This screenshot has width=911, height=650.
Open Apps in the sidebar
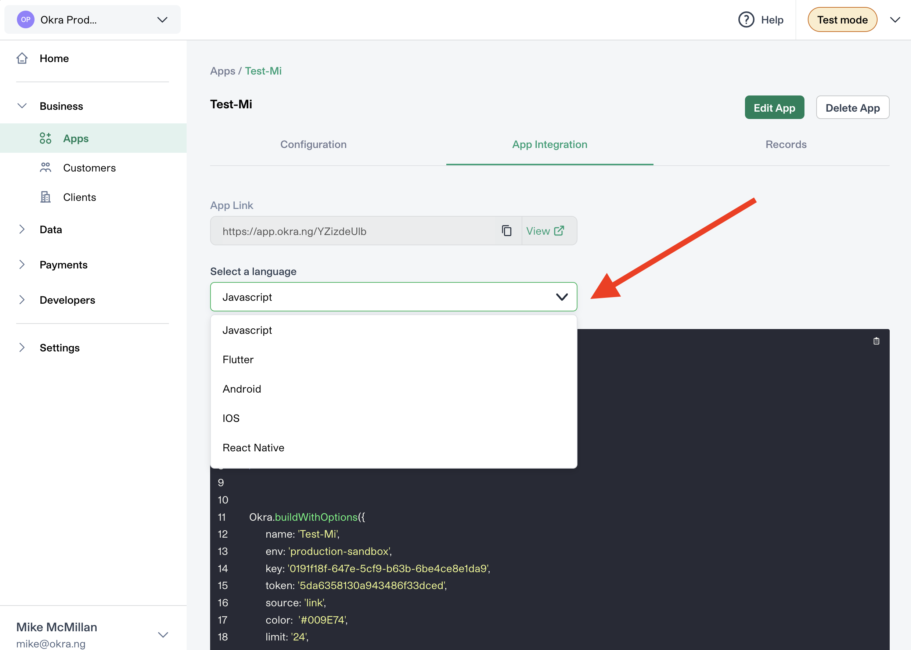(x=76, y=138)
